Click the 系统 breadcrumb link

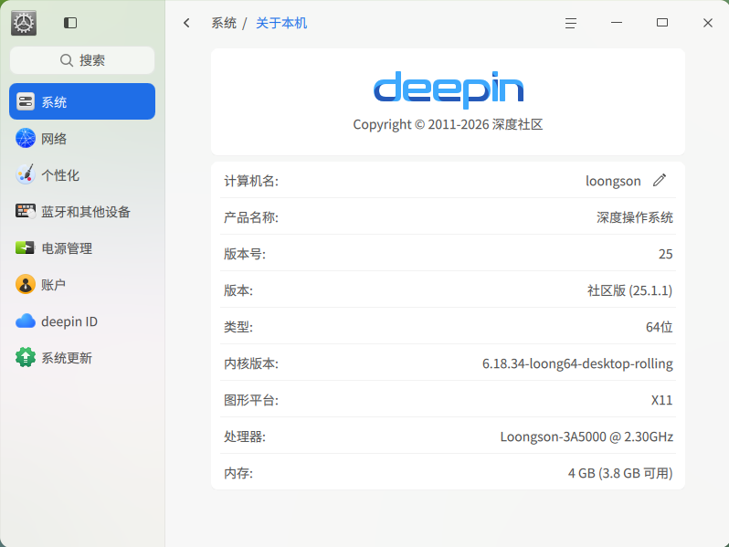tap(224, 23)
